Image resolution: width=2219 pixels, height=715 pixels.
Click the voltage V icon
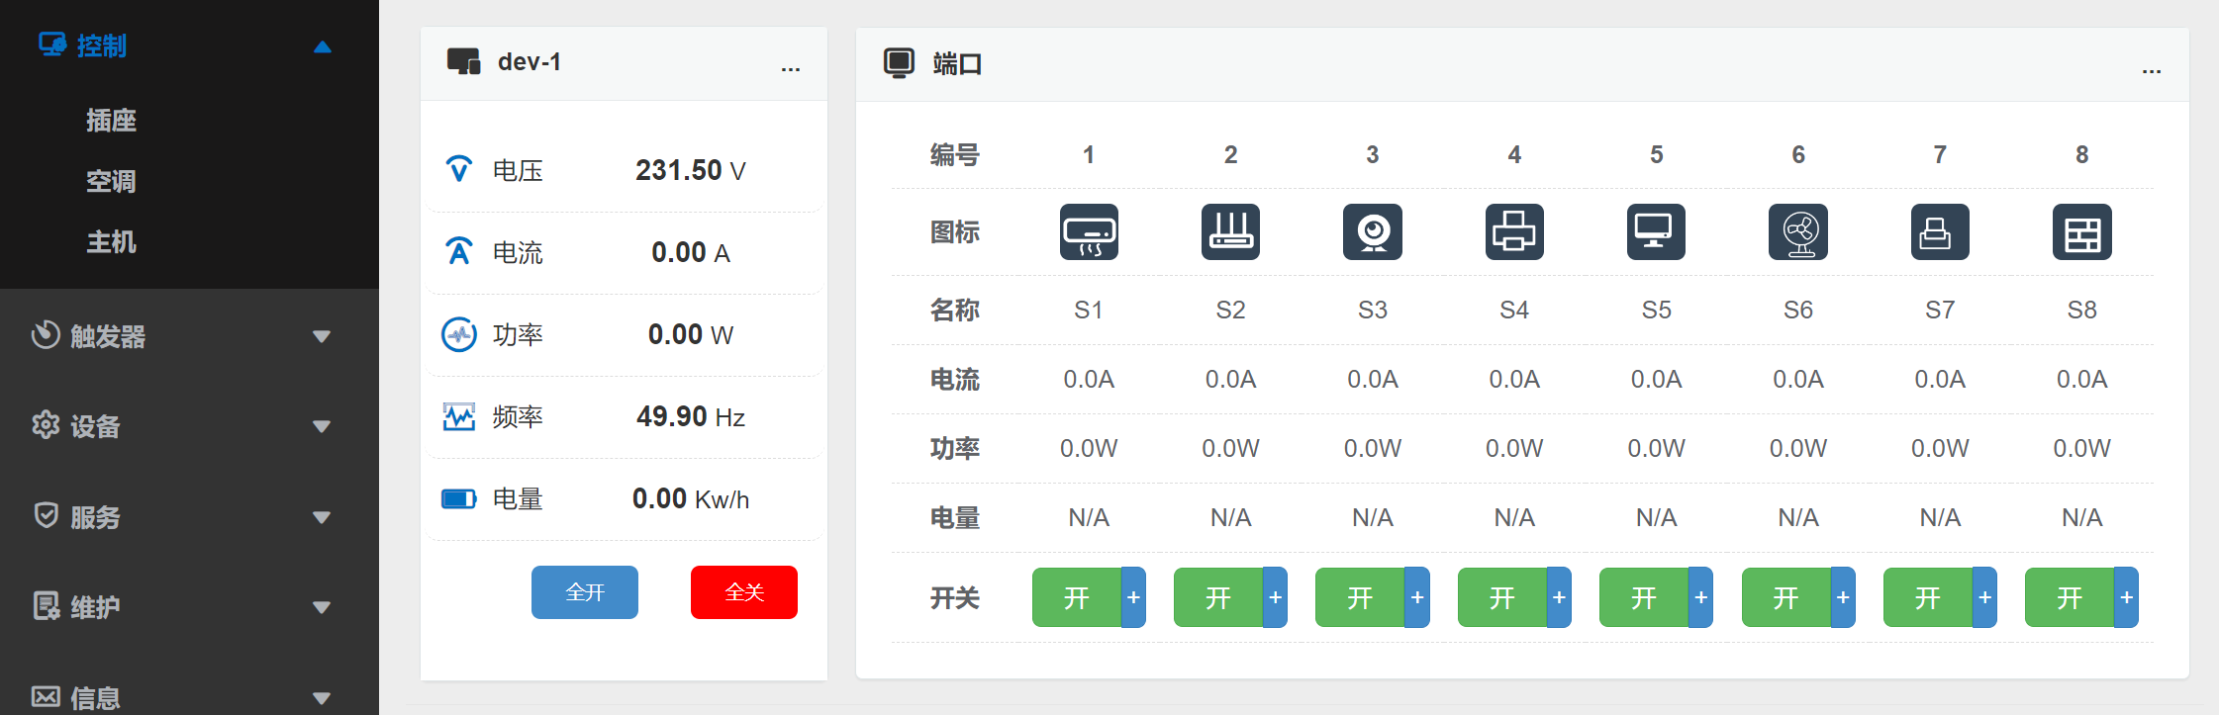[458, 169]
